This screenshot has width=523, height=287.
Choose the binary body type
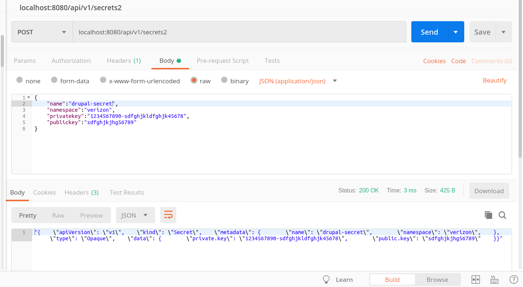224,81
